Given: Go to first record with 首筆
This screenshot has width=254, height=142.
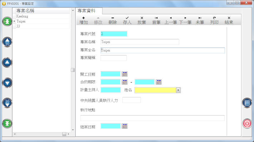Looking at the screenshot, I should pyautogui.click(x=156, y=20).
